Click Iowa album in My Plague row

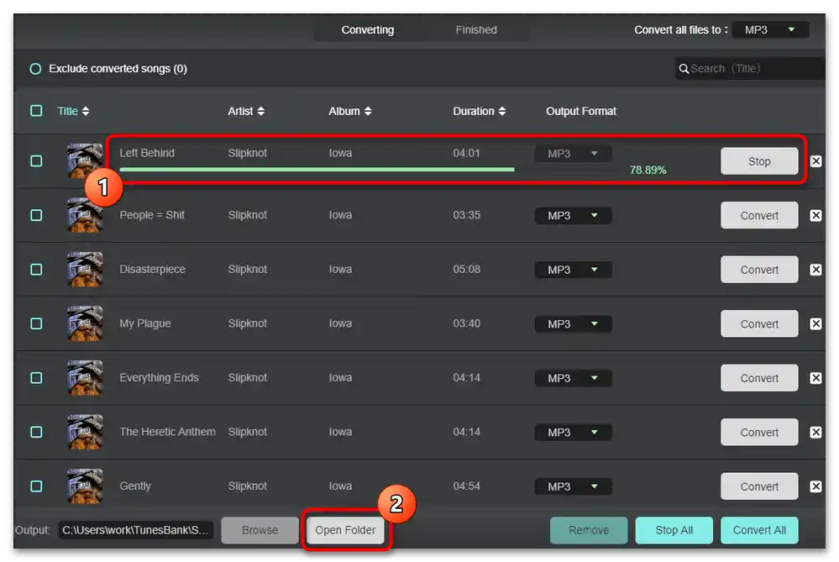click(340, 323)
